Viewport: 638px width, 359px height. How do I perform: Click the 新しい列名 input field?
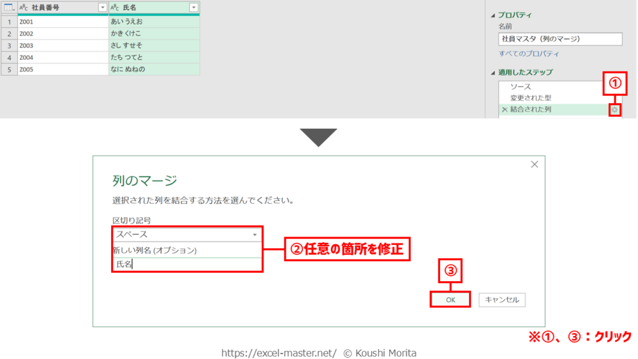187,264
